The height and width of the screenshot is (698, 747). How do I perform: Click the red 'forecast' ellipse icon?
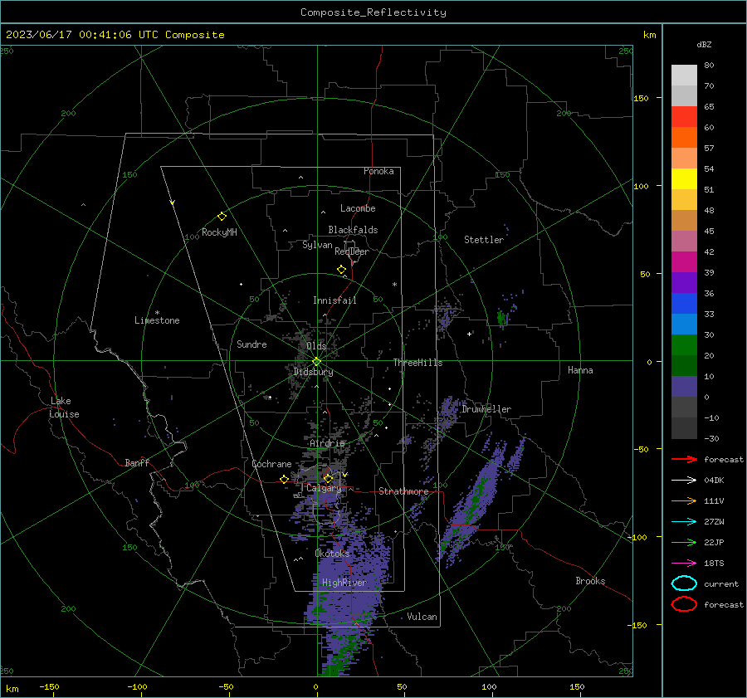pyautogui.click(x=684, y=604)
